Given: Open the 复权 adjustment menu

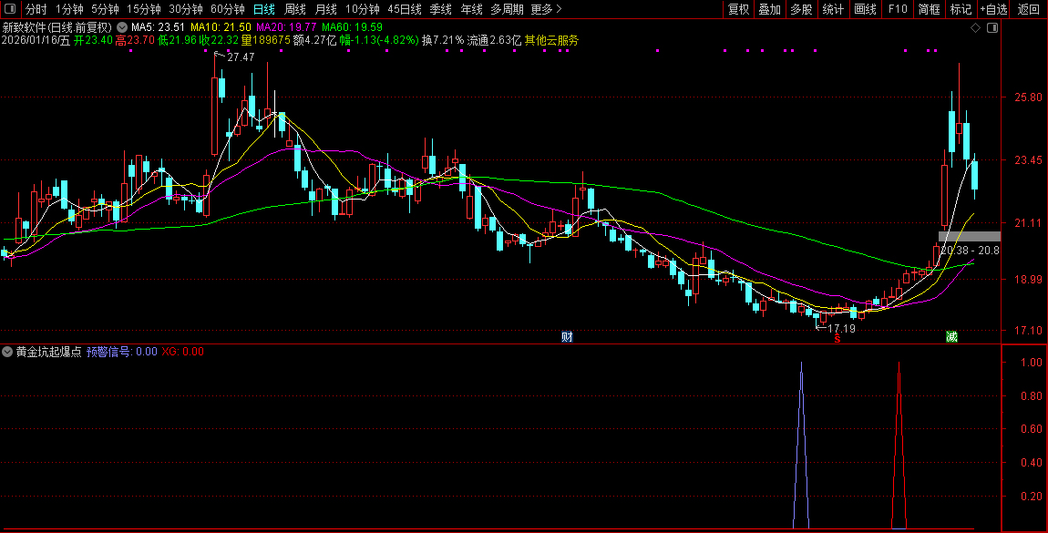Looking at the screenshot, I should [x=738, y=9].
